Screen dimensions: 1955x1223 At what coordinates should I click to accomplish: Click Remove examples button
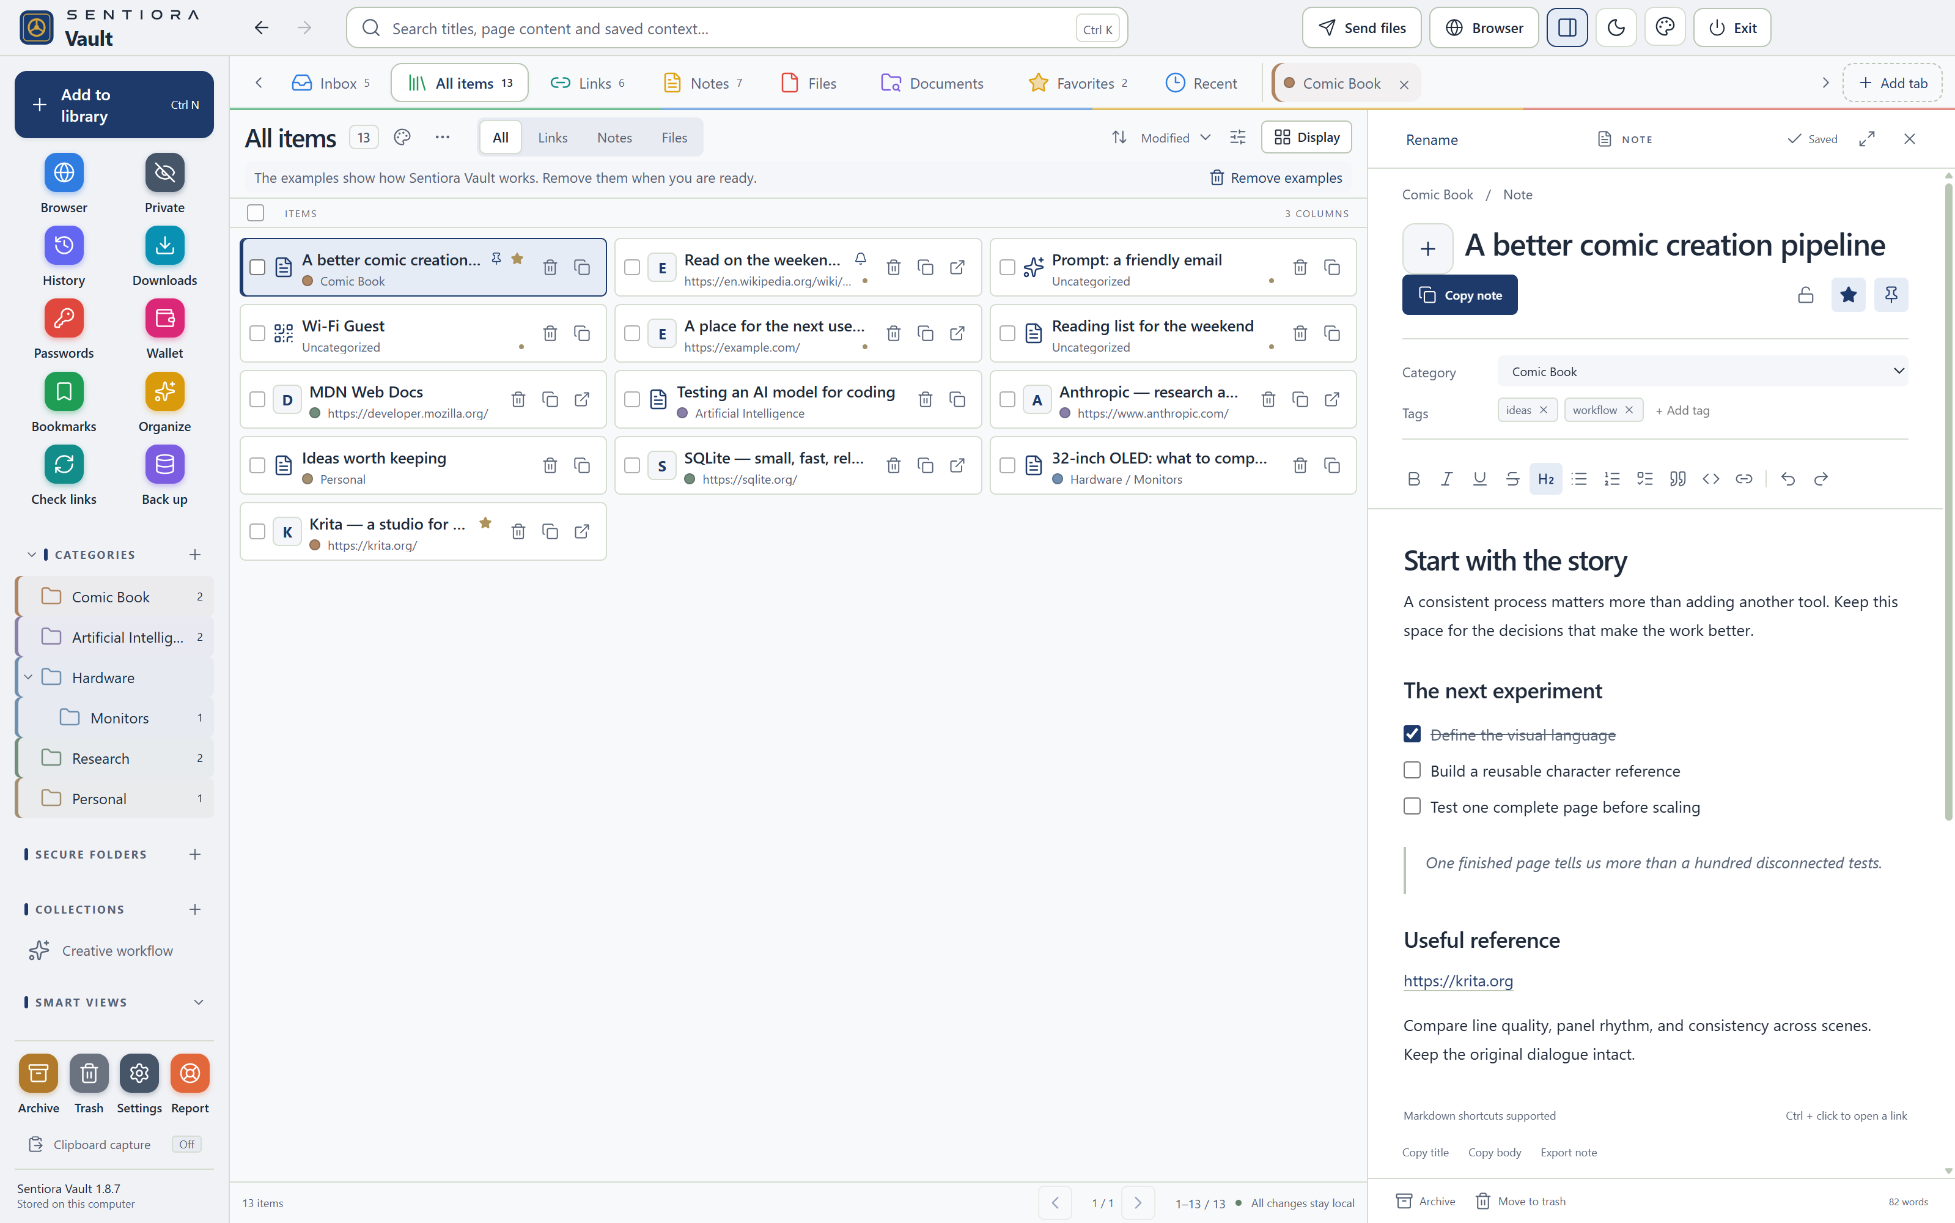pos(1276,178)
